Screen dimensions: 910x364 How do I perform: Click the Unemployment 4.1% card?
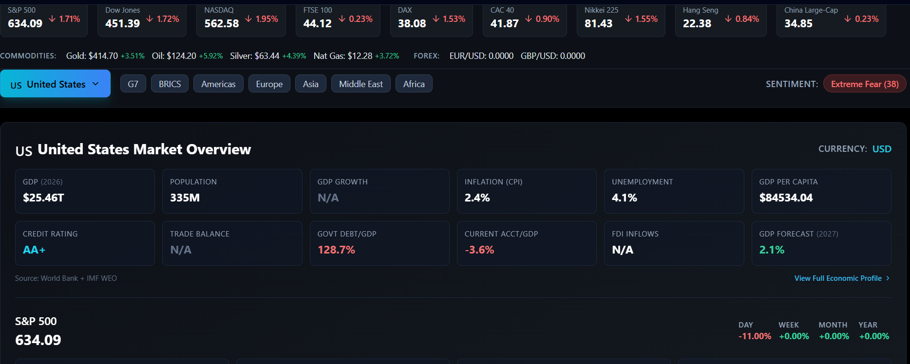coord(674,191)
